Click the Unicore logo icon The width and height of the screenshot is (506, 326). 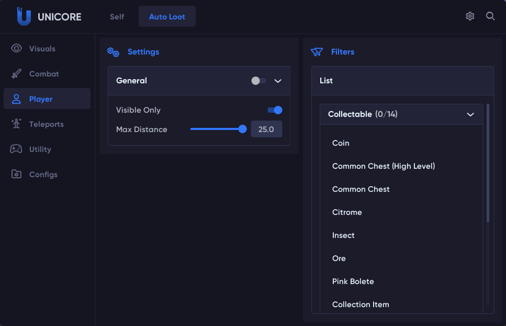click(x=24, y=17)
